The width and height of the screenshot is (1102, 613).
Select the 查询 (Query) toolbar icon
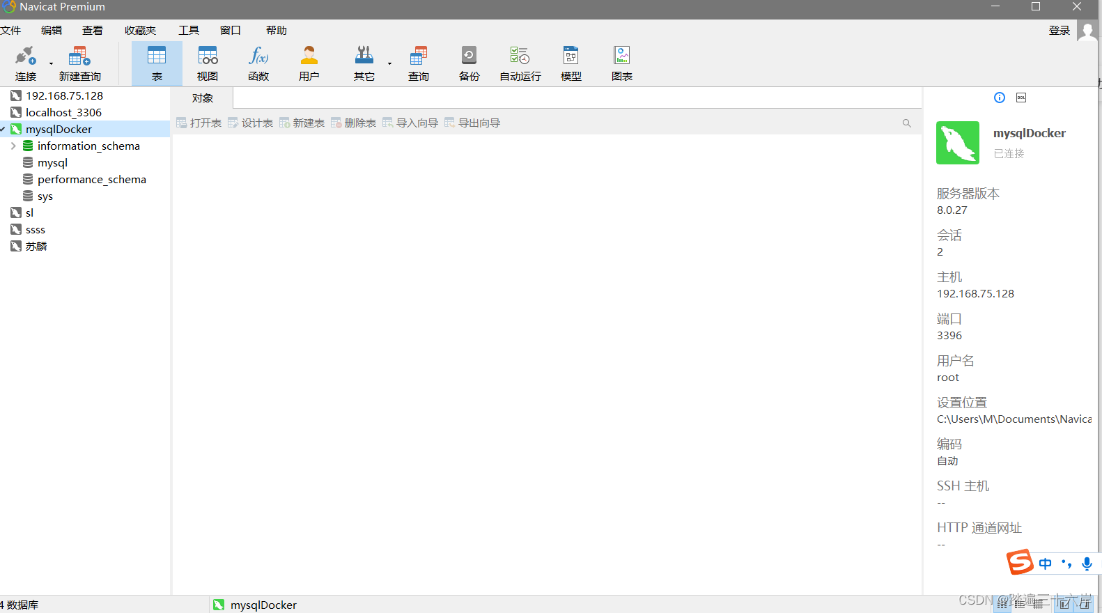(419, 63)
